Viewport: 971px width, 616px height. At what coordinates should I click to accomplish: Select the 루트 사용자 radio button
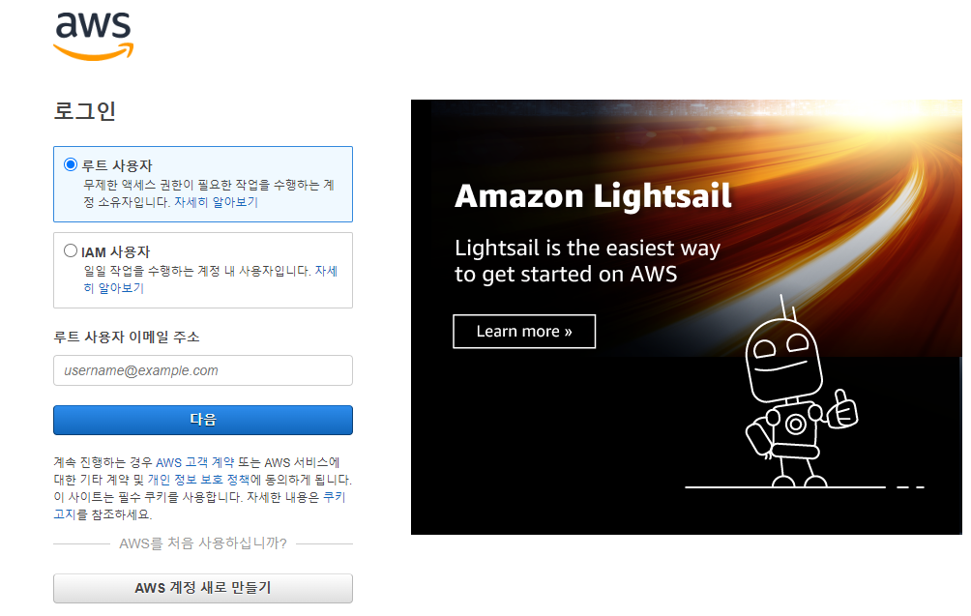pyautogui.click(x=71, y=164)
